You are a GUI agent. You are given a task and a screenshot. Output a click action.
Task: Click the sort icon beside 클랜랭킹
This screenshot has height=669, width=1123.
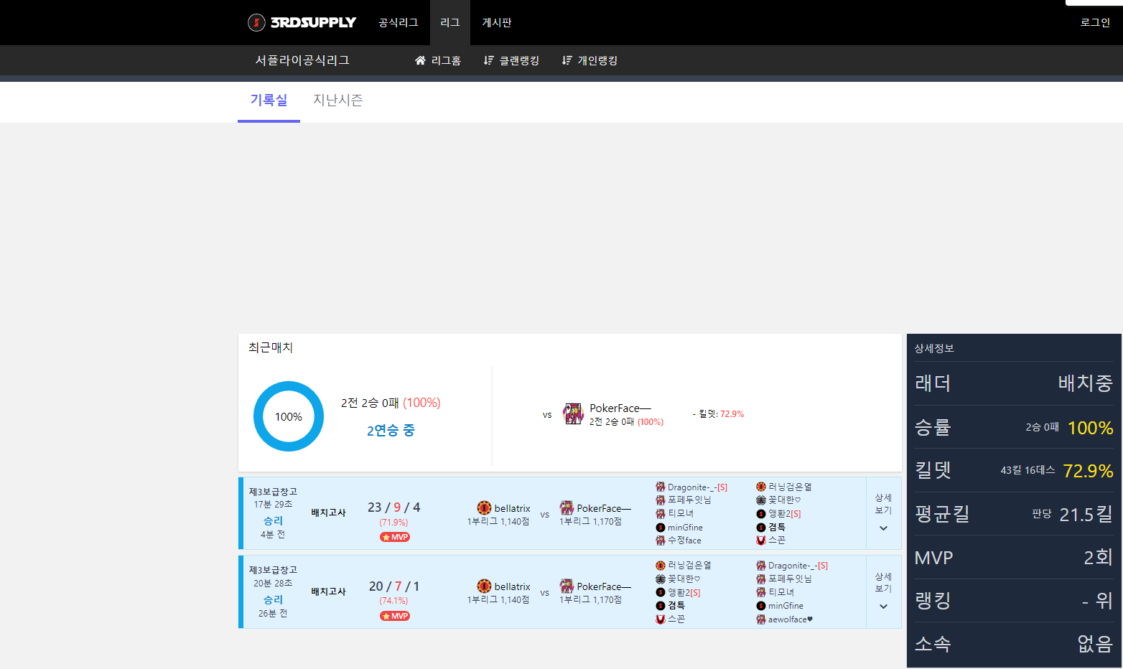tap(489, 61)
